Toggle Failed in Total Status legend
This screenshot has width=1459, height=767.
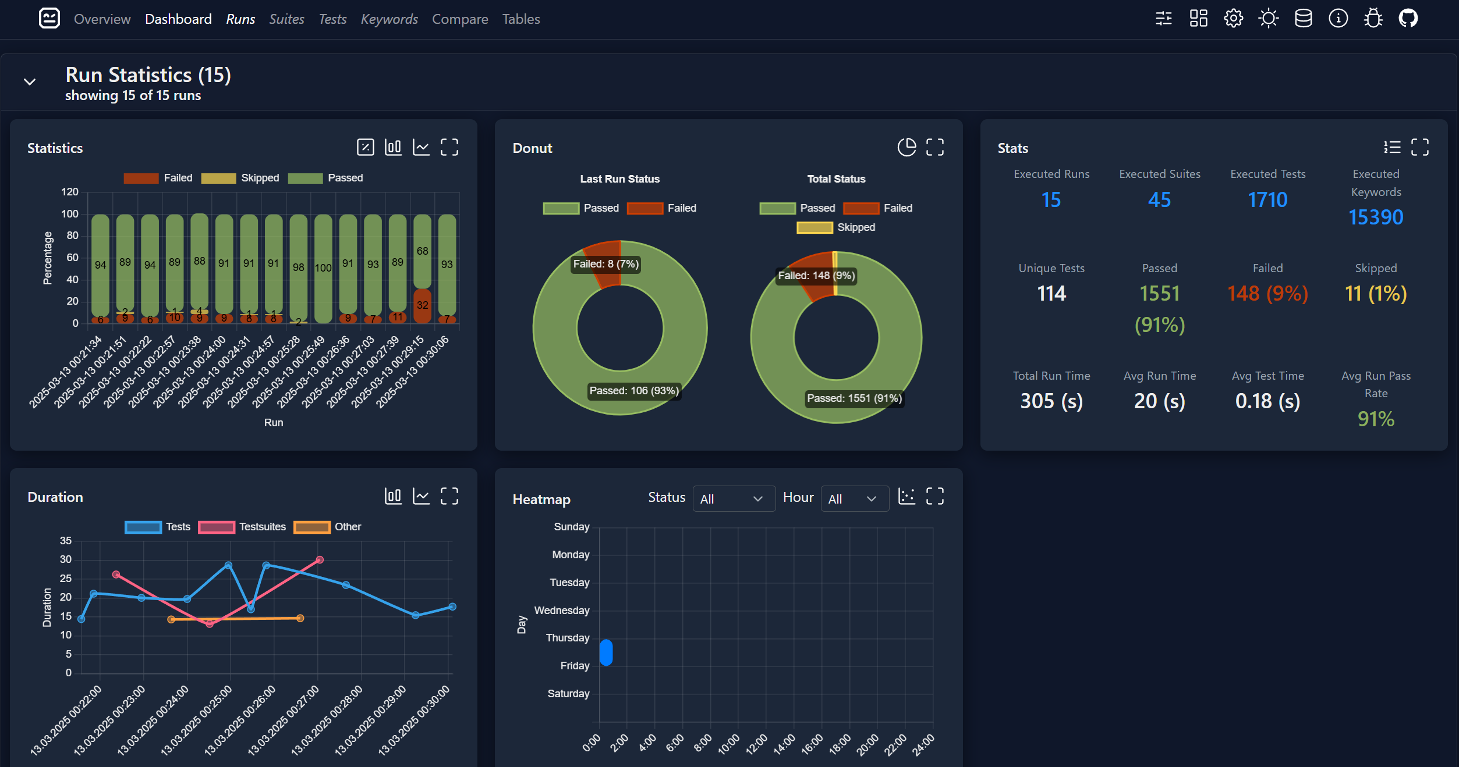click(x=877, y=208)
